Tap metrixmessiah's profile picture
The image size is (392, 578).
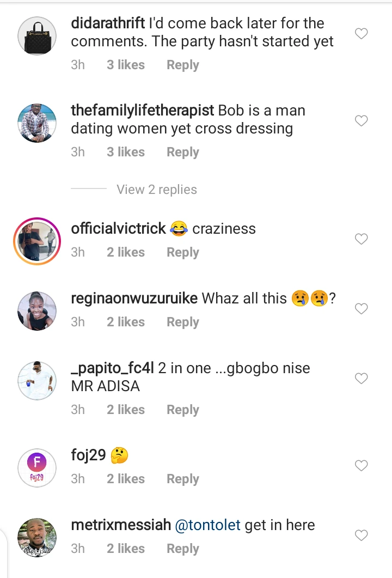tap(37, 537)
